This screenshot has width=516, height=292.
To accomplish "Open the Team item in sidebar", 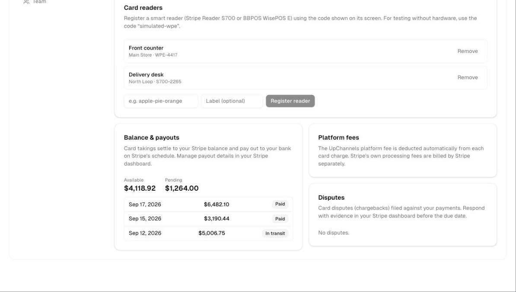I will point(35,2).
